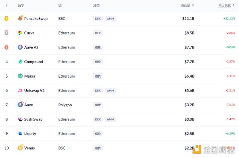The image size is (239, 158).
Task: Click the 分类 column header
Action: click(96, 6)
